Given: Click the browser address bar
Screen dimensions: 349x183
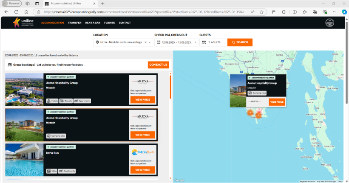Looking at the screenshot, I should click(145, 12).
